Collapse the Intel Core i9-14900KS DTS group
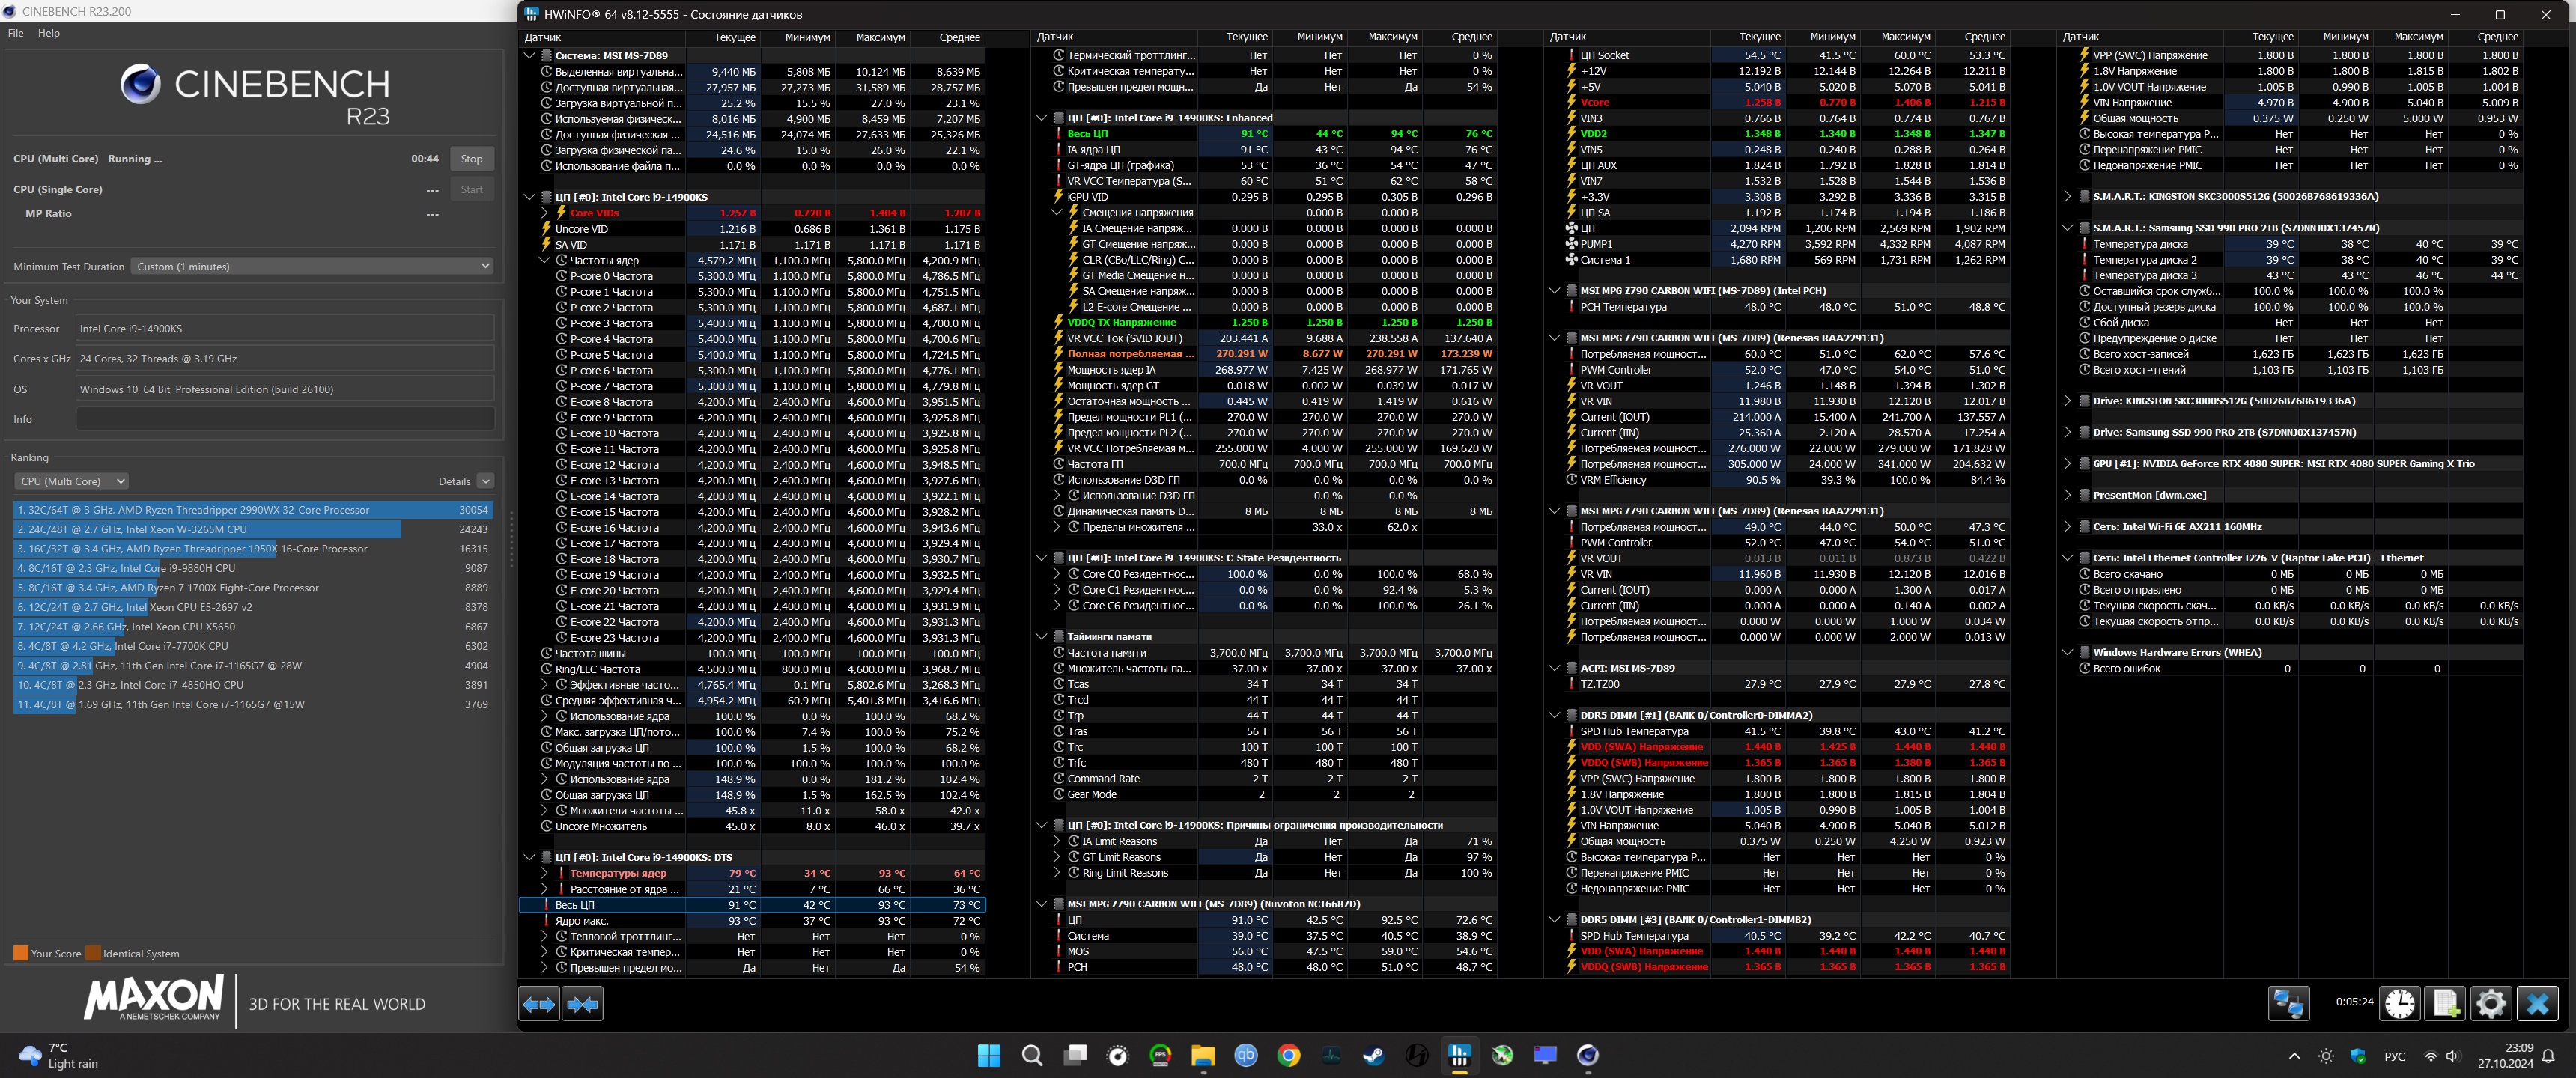This screenshot has height=1078, width=2576. 530,857
